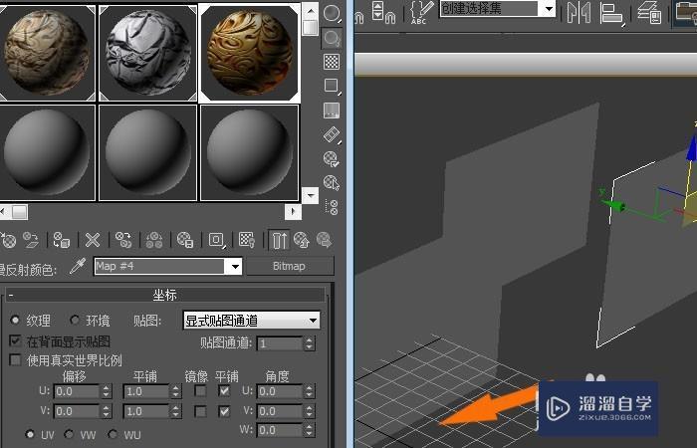Click Assign Material to Selection icon
This screenshot has width=697, height=448.
(62, 240)
